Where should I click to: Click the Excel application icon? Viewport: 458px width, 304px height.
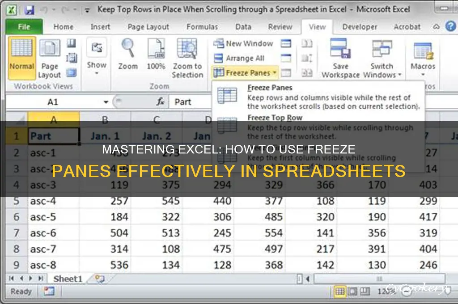click(x=11, y=10)
